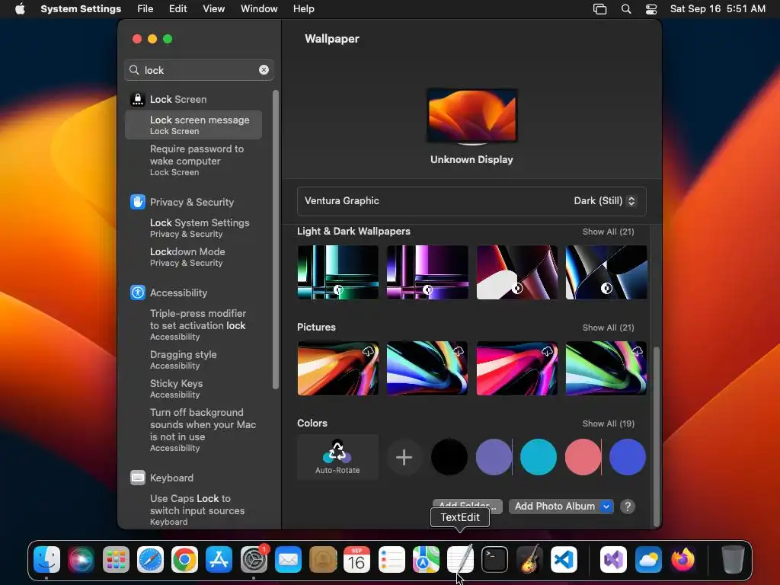Open Mail from the Dock
The image size is (780, 585).
[x=288, y=560]
